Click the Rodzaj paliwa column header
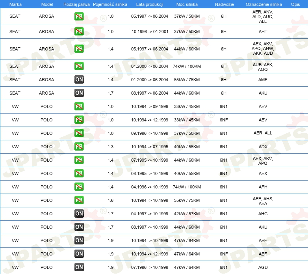 click(76, 4)
